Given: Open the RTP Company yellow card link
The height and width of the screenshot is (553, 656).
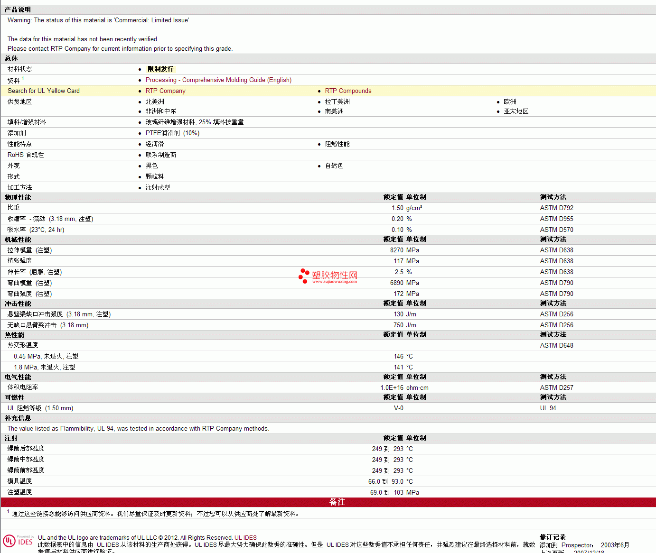Looking at the screenshot, I should [x=165, y=91].
